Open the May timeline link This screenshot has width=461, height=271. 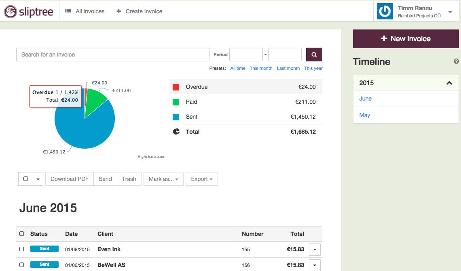pos(364,115)
